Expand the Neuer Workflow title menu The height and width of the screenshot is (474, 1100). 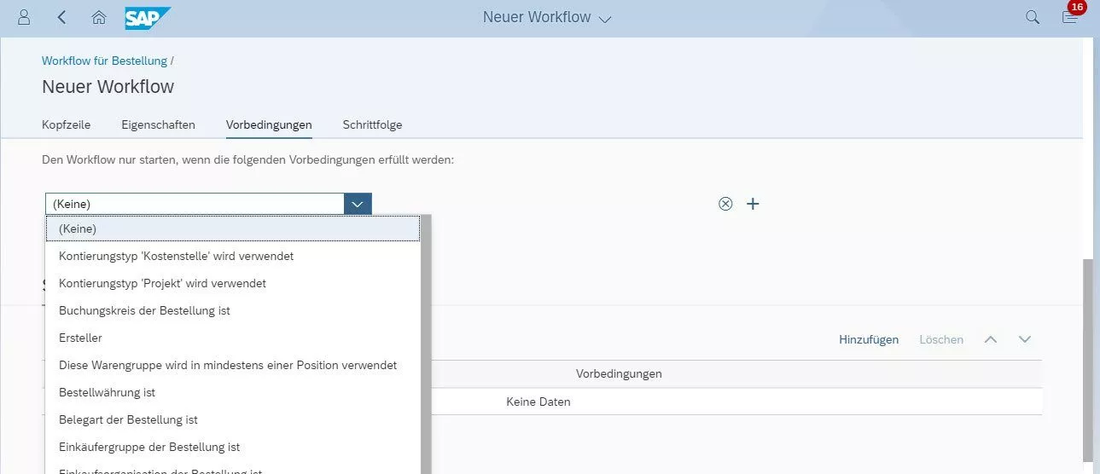605,19
